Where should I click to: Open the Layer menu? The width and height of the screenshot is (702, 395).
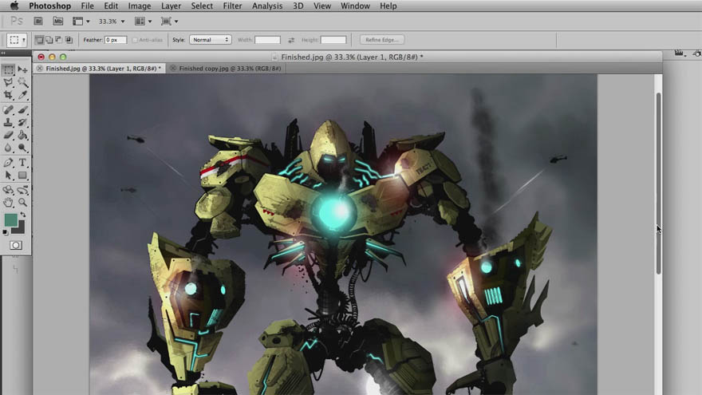pyautogui.click(x=171, y=6)
